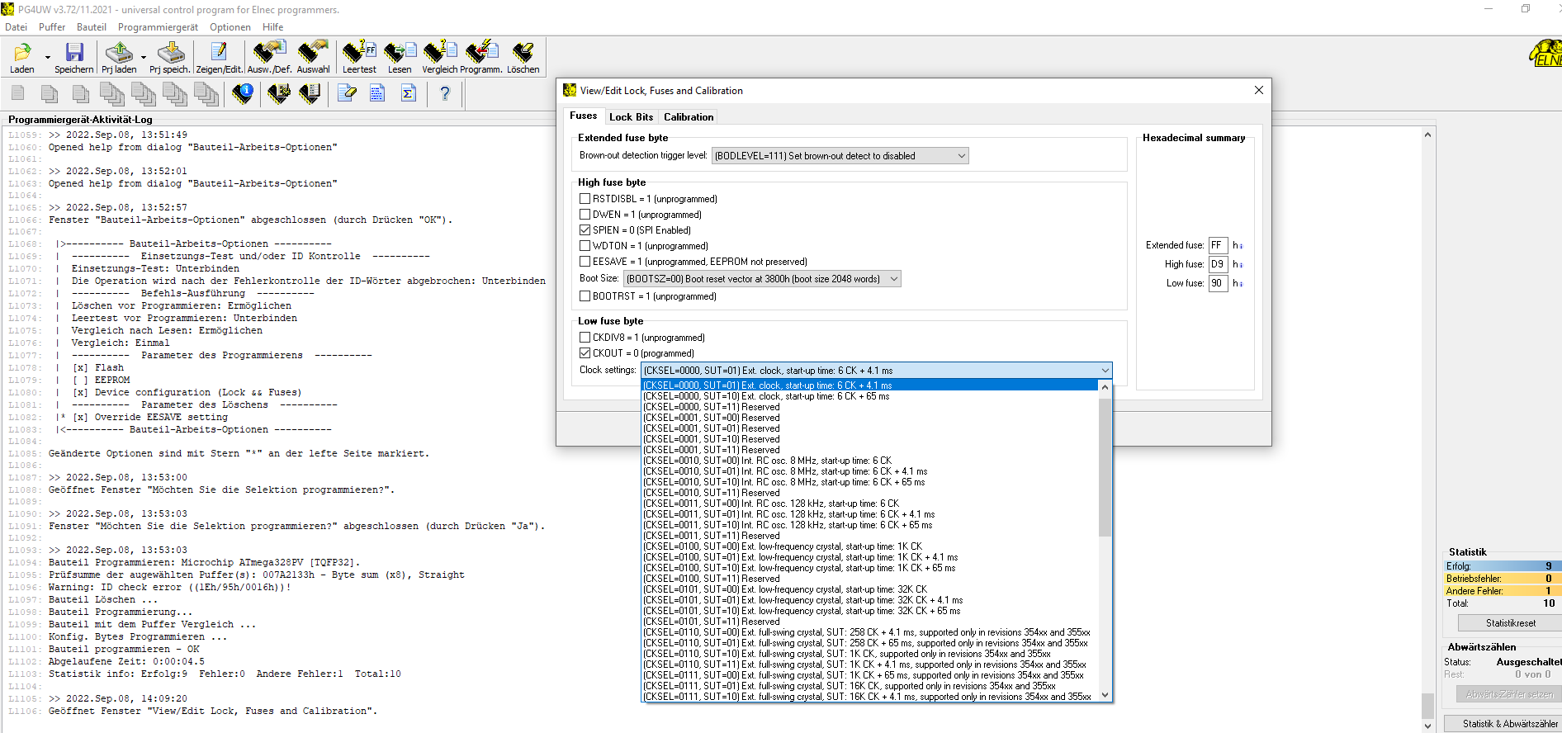Click the checksum sigma icon
The width and height of the screenshot is (1562, 733).
(x=408, y=93)
